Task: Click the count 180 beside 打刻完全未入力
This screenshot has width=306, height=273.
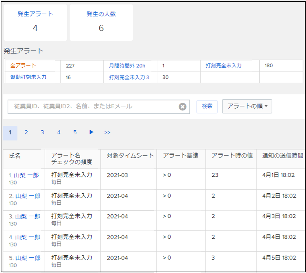Action: pos(269,66)
